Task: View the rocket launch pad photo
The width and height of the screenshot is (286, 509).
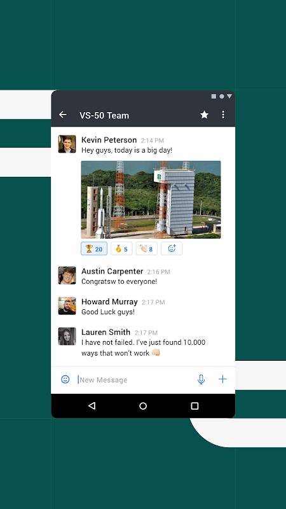Action: (151, 200)
